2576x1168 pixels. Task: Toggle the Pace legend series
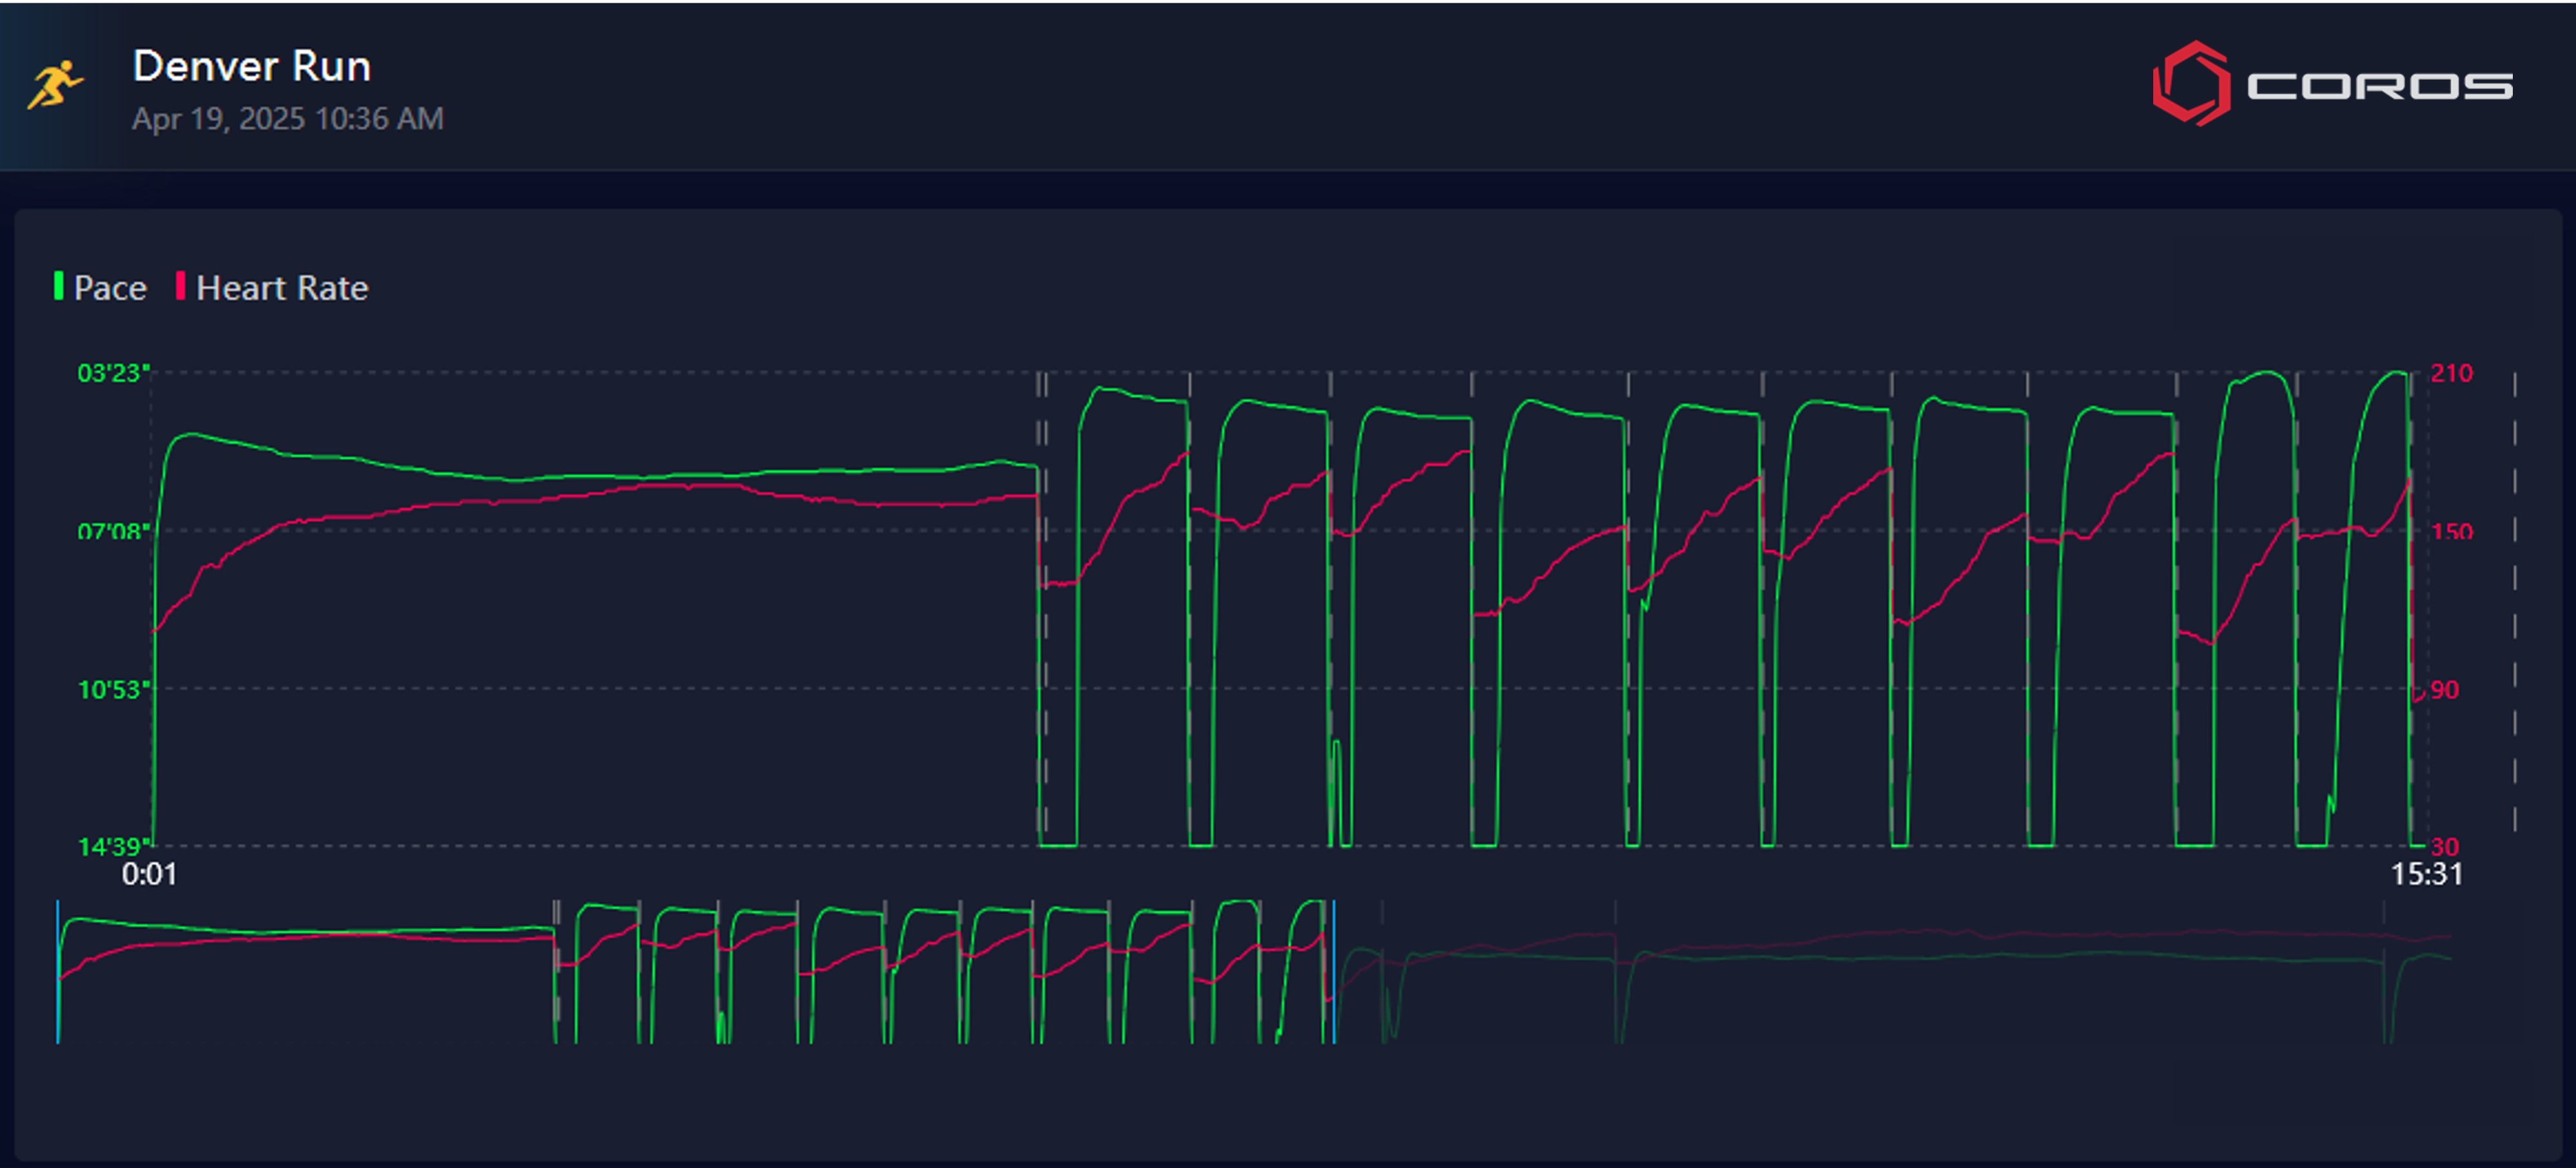click(x=100, y=287)
